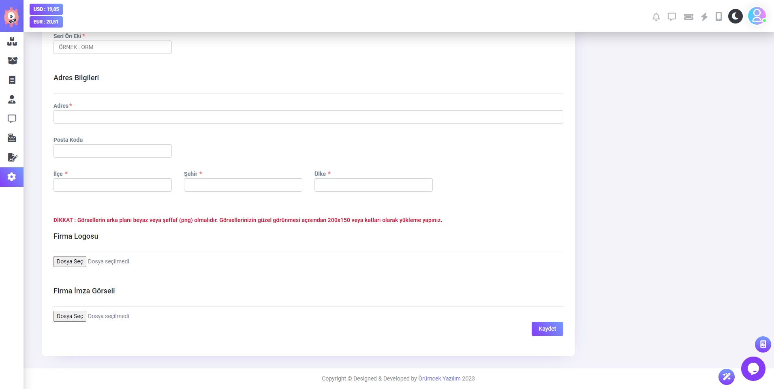
Task: Focus the Adres input field
Action: tap(308, 117)
